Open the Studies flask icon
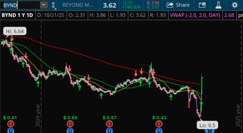Viewport: 243px width, 133px height. tap(218, 5)
